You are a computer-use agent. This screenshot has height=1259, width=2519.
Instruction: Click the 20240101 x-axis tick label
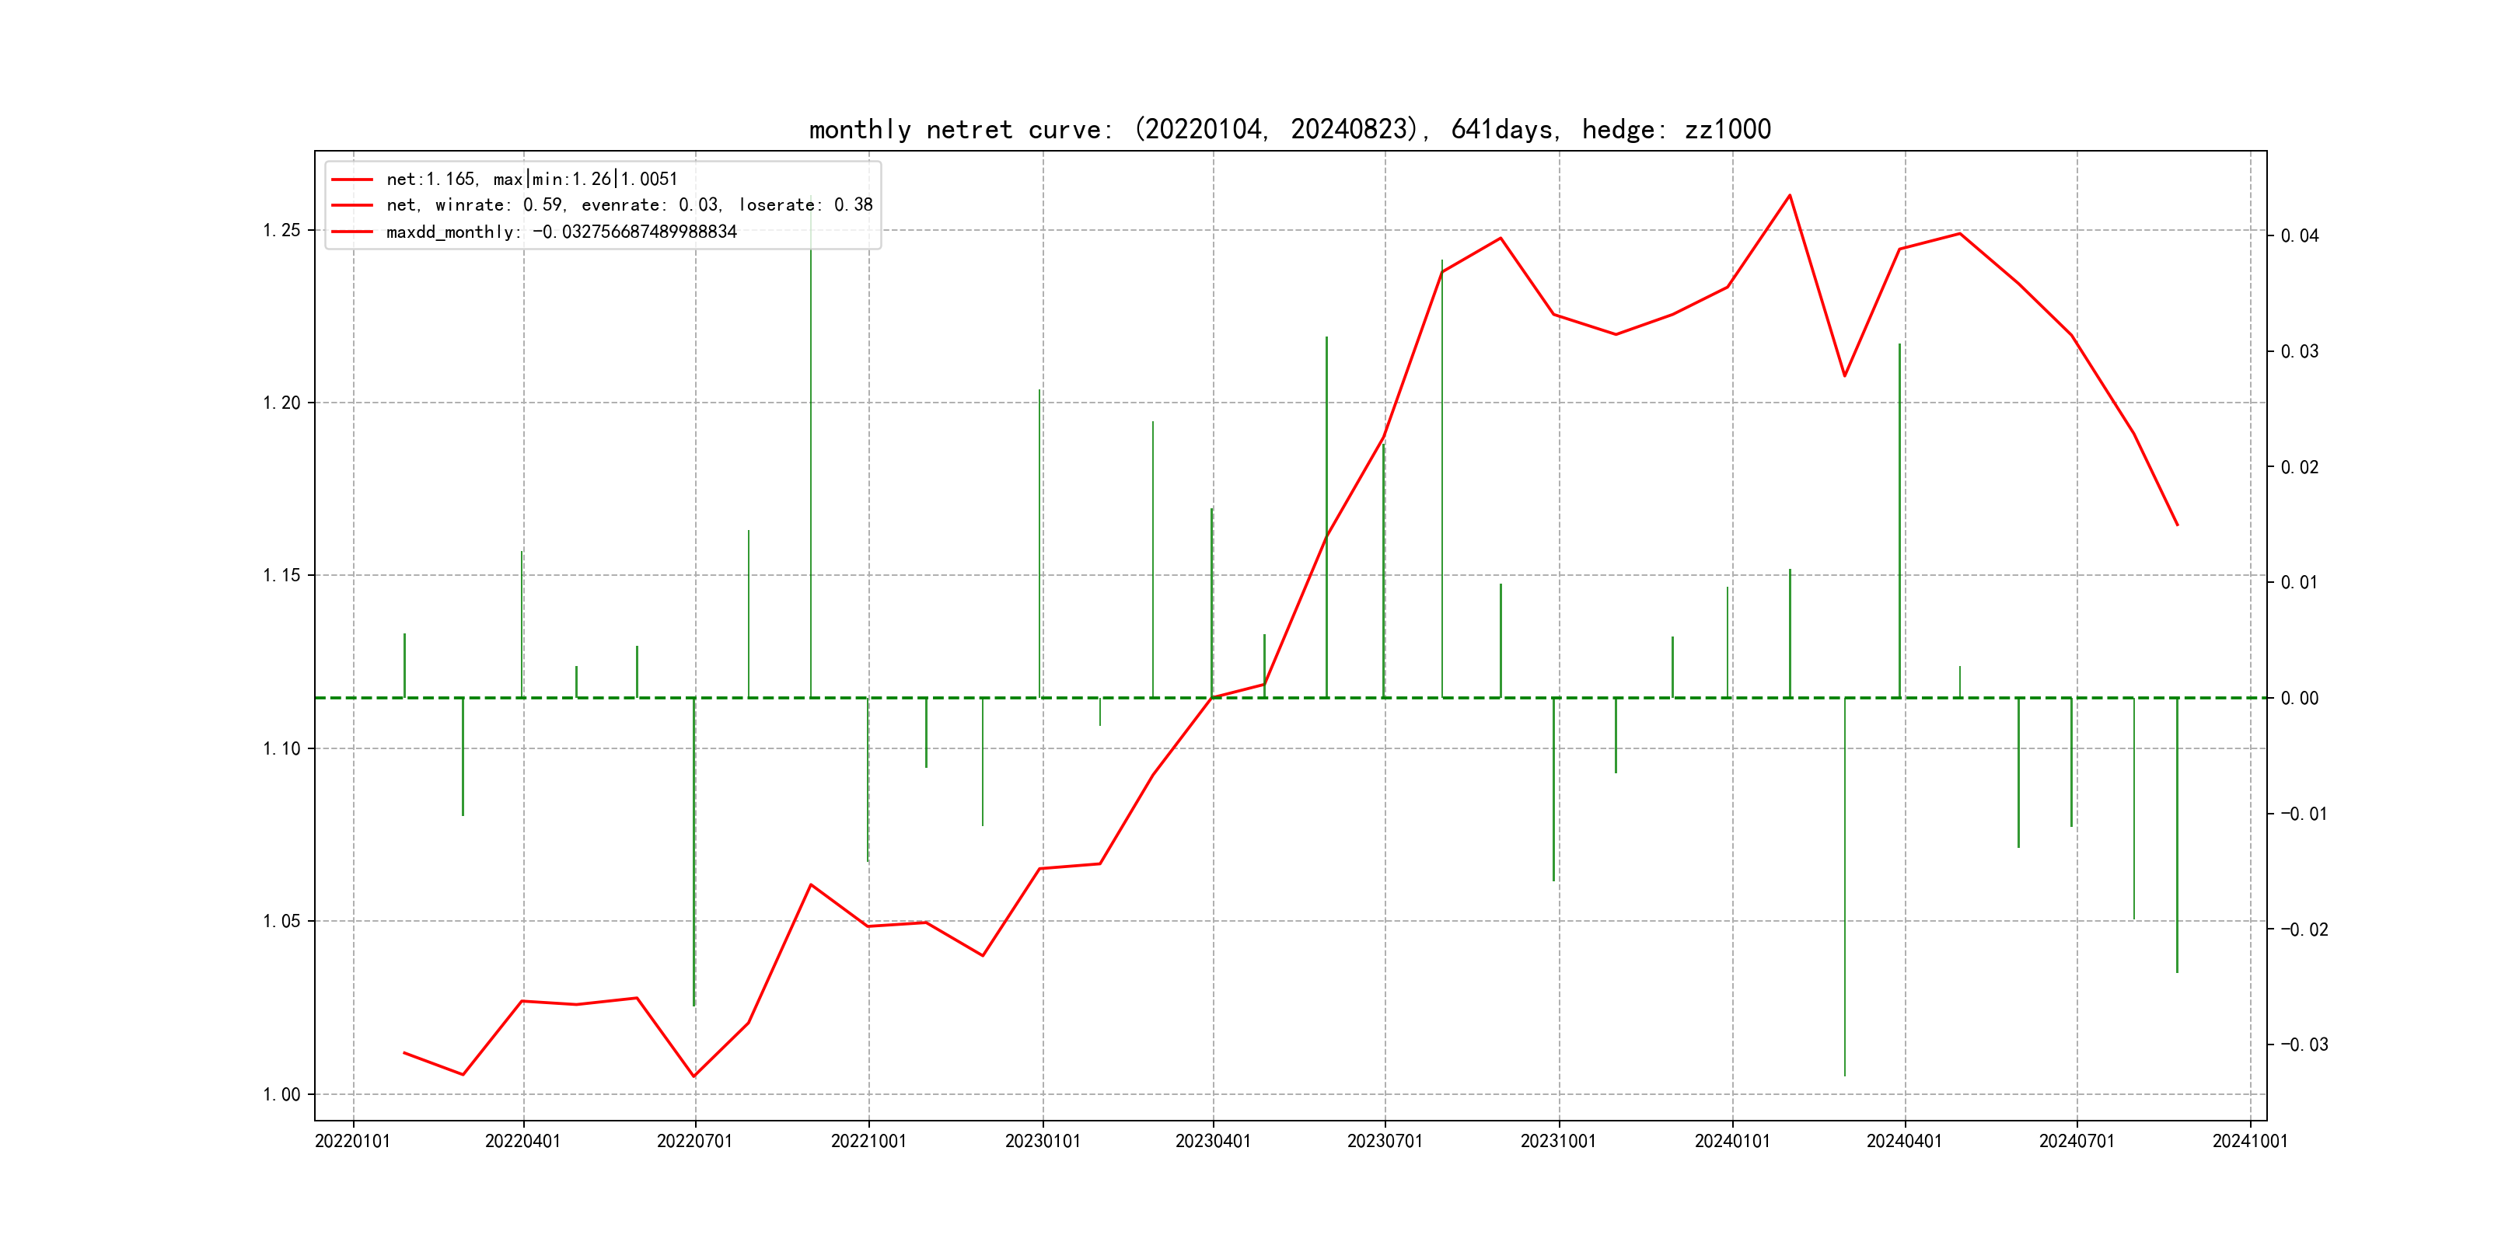pyautogui.click(x=1732, y=1142)
